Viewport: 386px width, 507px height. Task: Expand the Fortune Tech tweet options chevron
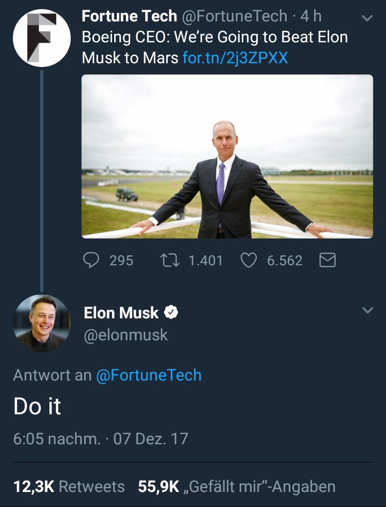click(367, 18)
